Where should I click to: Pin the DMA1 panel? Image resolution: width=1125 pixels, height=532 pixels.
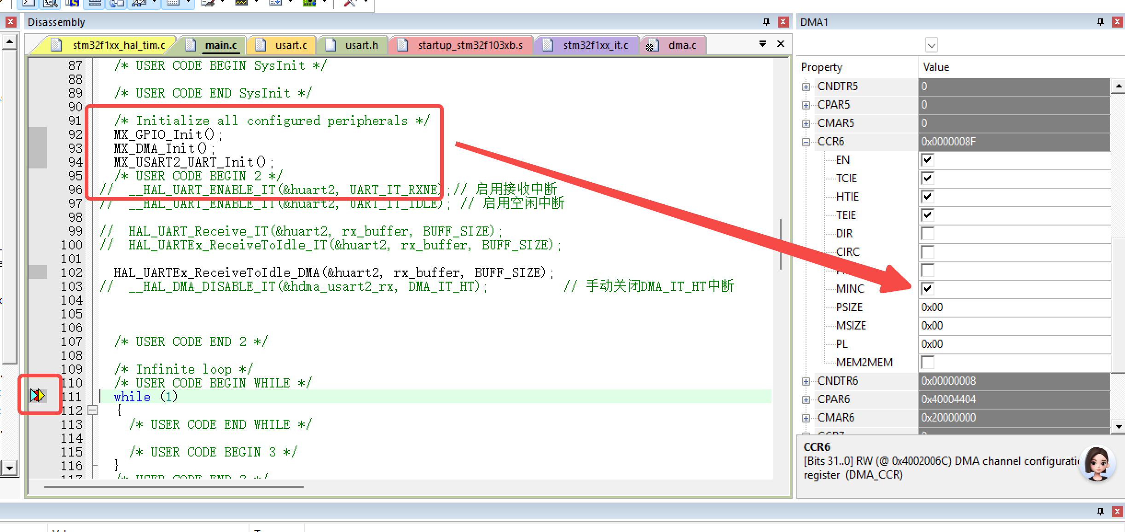click(1100, 22)
